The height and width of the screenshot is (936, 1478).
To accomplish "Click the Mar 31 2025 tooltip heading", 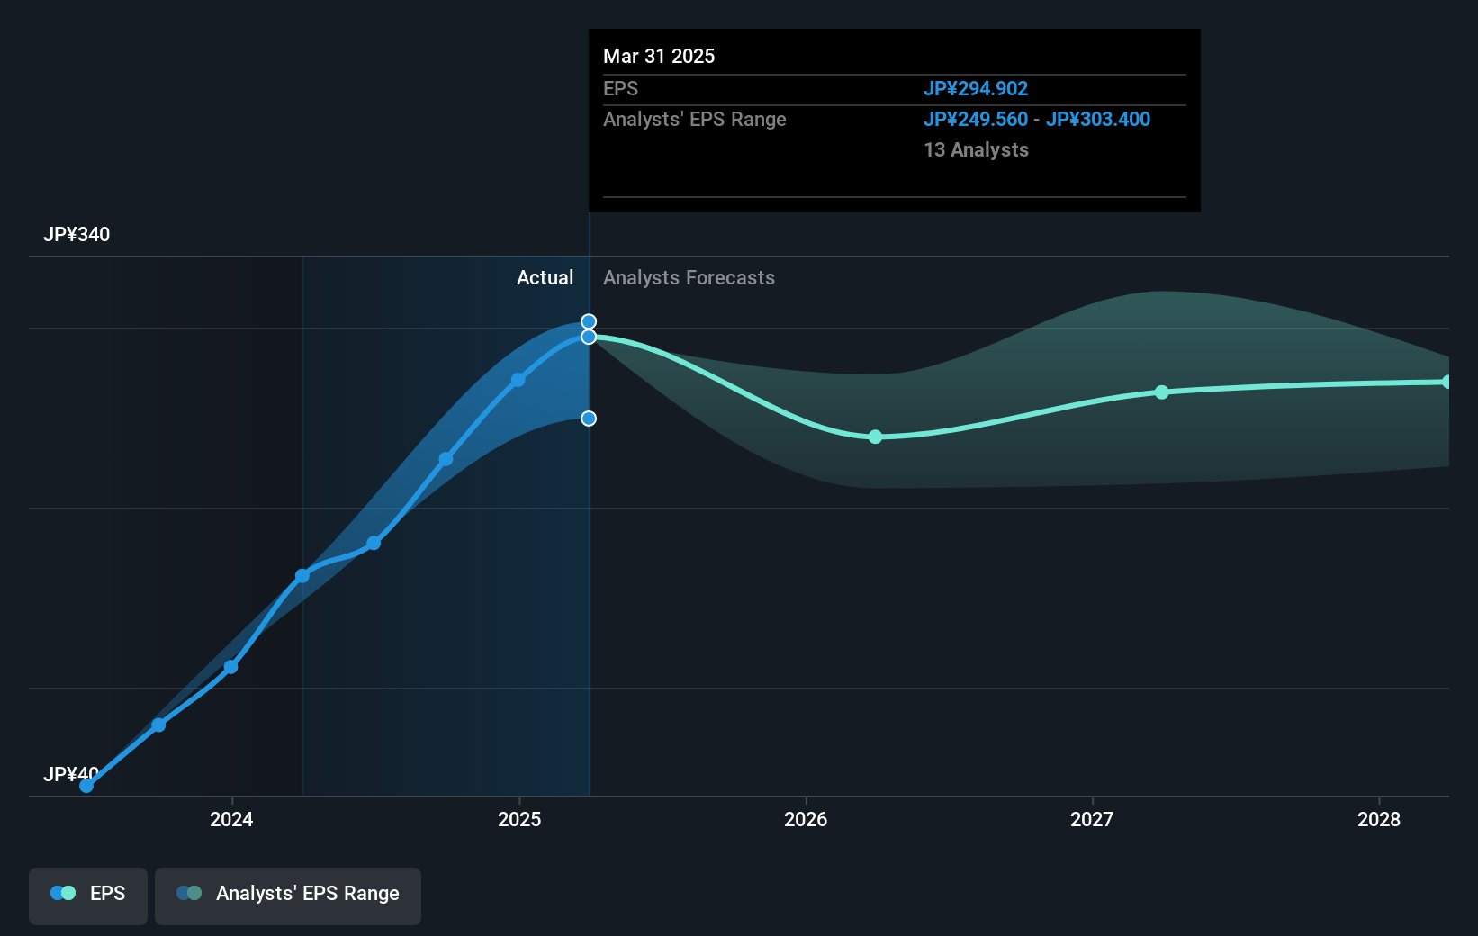I will (659, 57).
